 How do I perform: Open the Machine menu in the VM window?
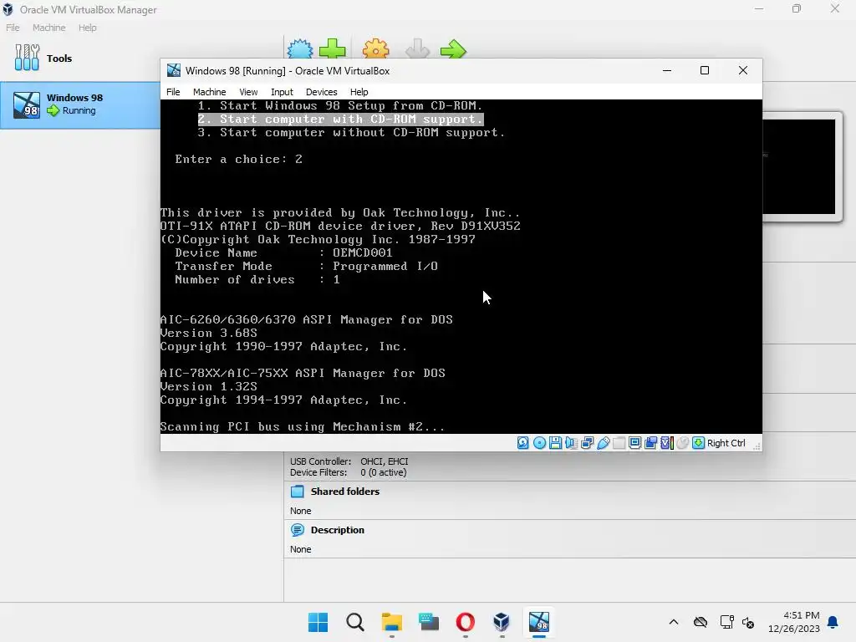[x=209, y=92]
